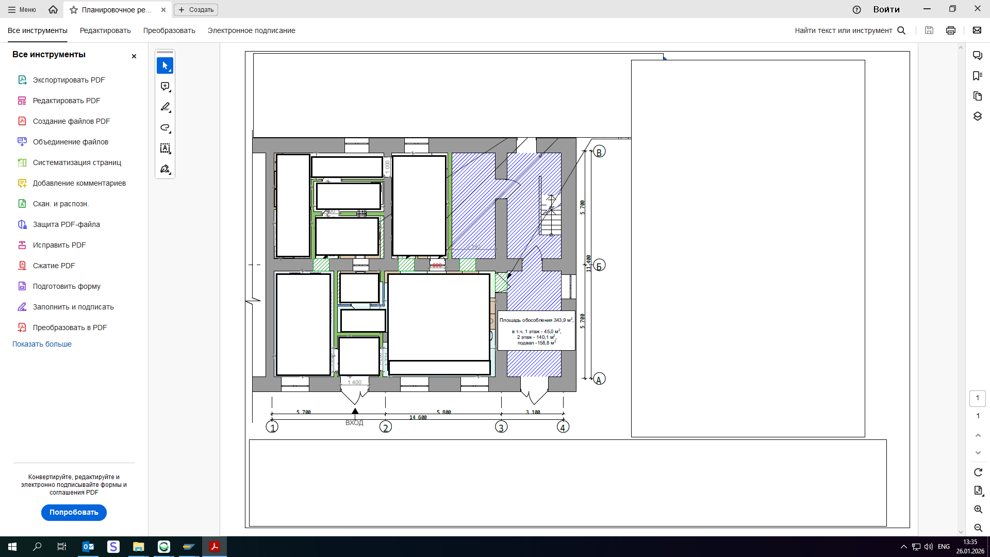Screen dimensions: 990x557
Task: Print the document
Action: click(951, 30)
